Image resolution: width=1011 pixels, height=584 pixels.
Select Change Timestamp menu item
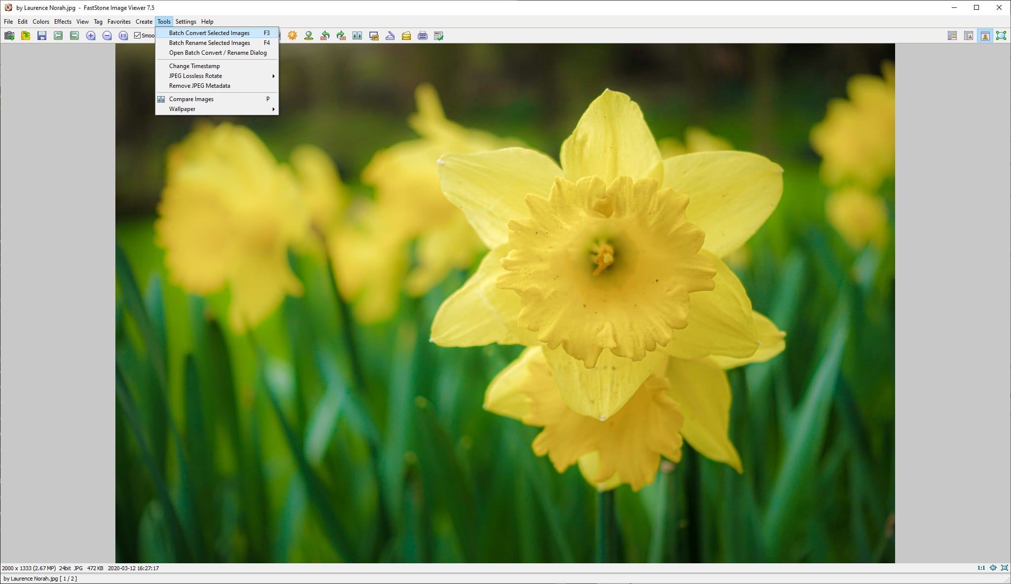[x=195, y=65]
